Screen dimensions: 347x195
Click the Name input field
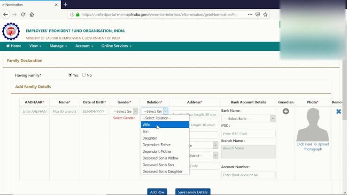pos(64,111)
